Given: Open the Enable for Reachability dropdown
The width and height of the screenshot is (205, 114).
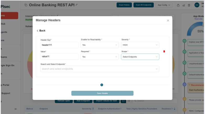Looking at the screenshot, I should 99,45.
